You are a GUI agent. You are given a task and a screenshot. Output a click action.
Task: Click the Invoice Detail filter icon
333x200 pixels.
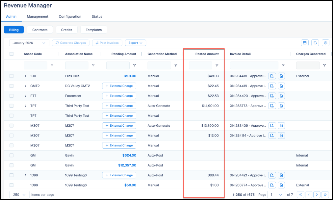tap(283, 65)
